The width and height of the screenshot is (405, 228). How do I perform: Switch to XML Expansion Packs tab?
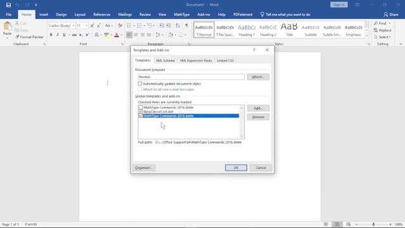(x=196, y=61)
